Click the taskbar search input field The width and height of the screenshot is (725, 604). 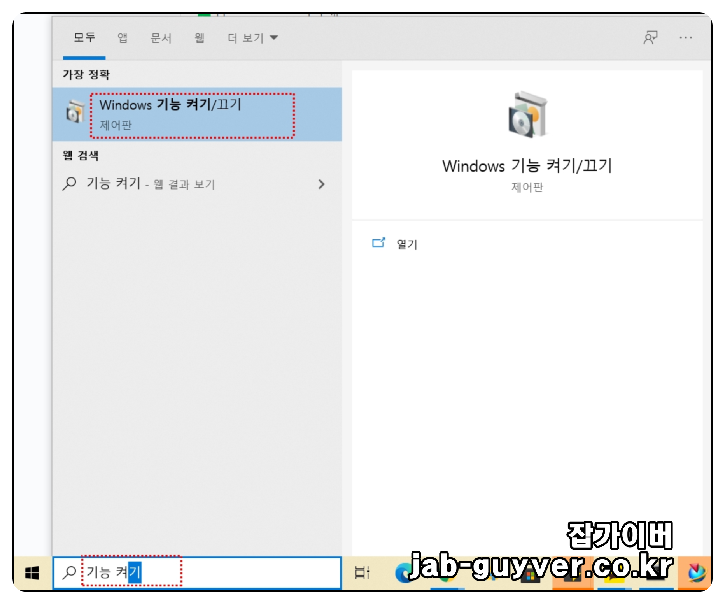(197, 573)
